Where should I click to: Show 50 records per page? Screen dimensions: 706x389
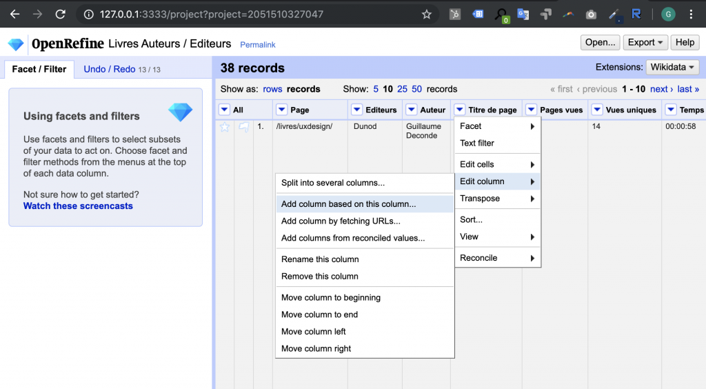(x=417, y=89)
